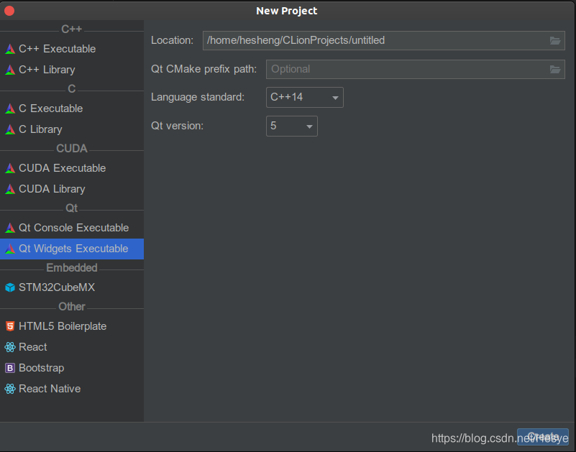576x452 pixels.
Task: Select C Library project type
Action: (x=72, y=129)
